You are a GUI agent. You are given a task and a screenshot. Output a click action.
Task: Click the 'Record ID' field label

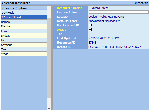pos(64,47)
